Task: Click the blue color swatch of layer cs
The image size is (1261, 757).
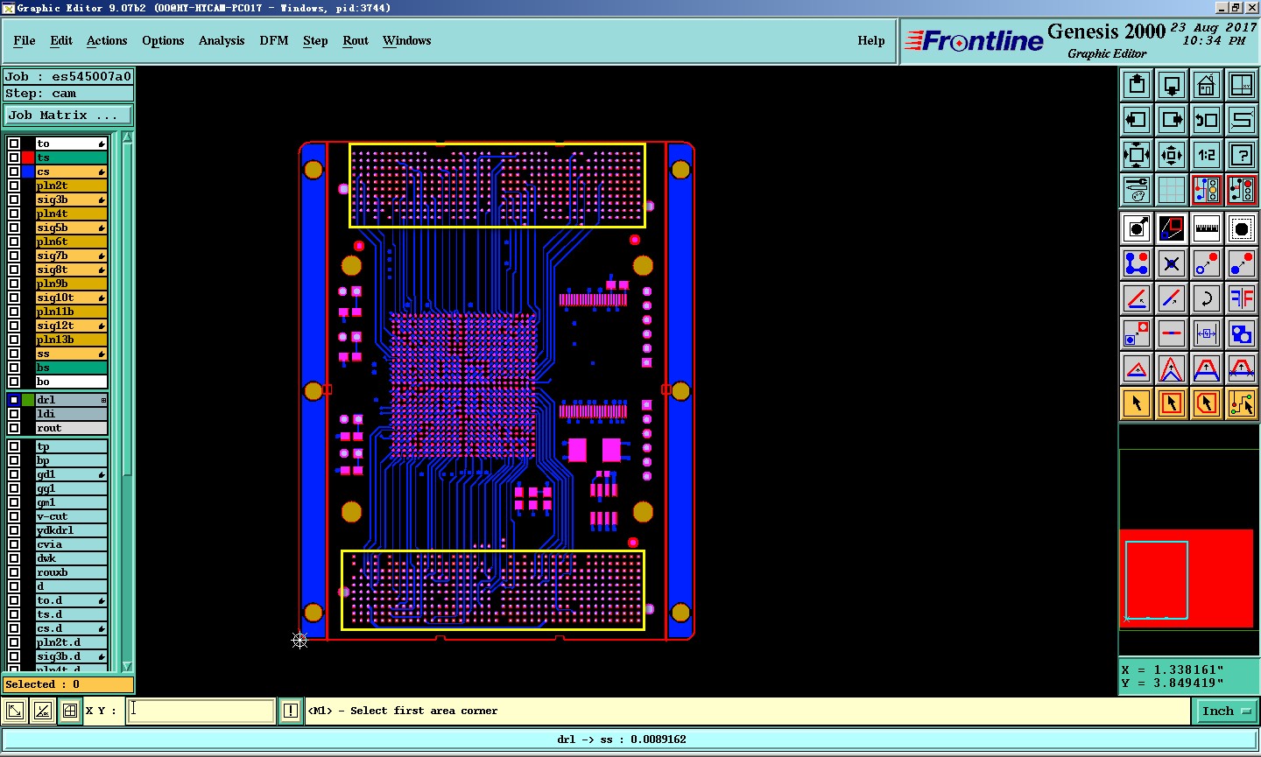Action: 28,172
